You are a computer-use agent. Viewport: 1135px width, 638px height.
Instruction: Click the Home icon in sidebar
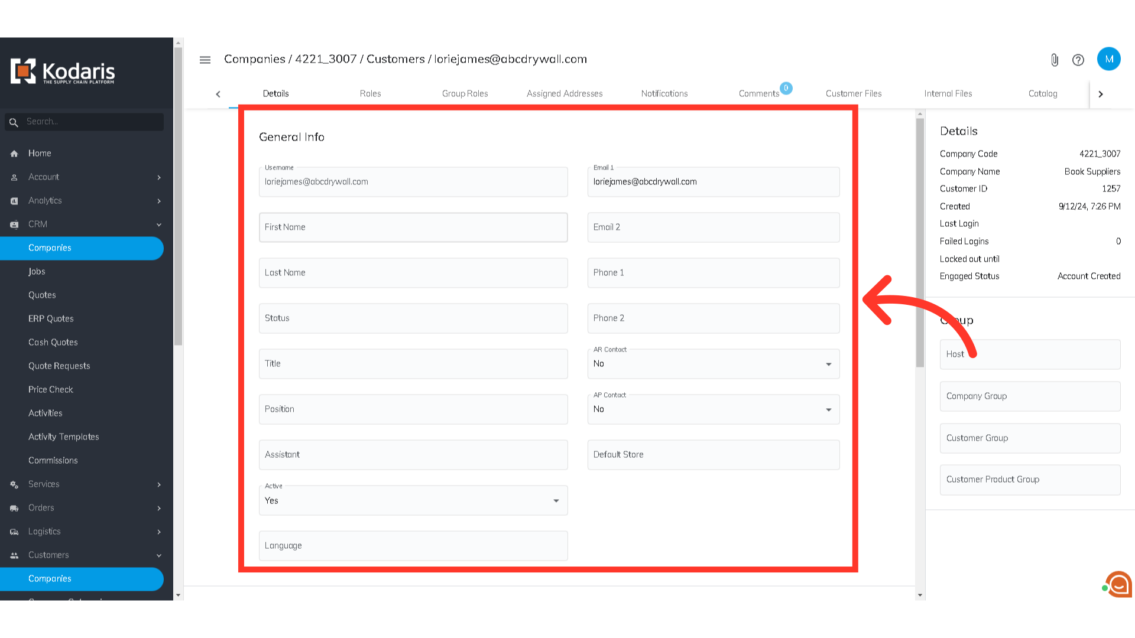(14, 154)
